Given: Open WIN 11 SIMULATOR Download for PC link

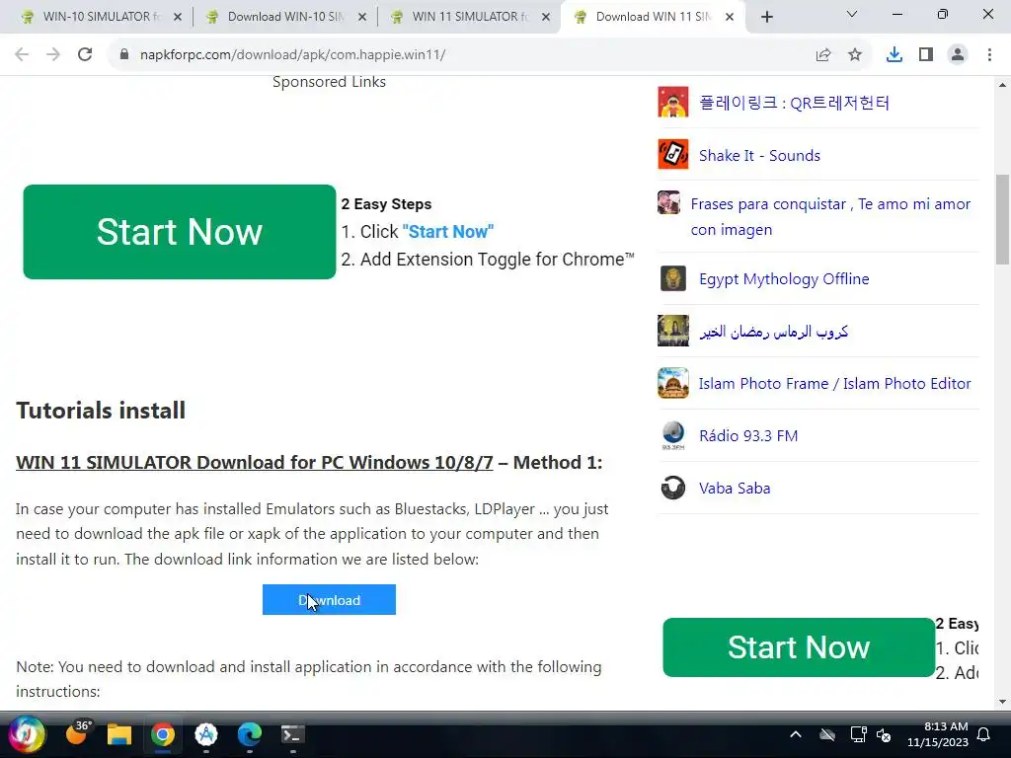Looking at the screenshot, I should tap(255, 462).
